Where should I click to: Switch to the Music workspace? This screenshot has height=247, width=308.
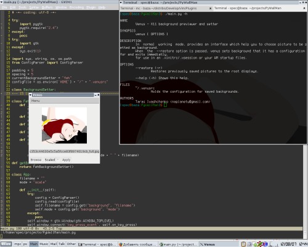(44, 244)
